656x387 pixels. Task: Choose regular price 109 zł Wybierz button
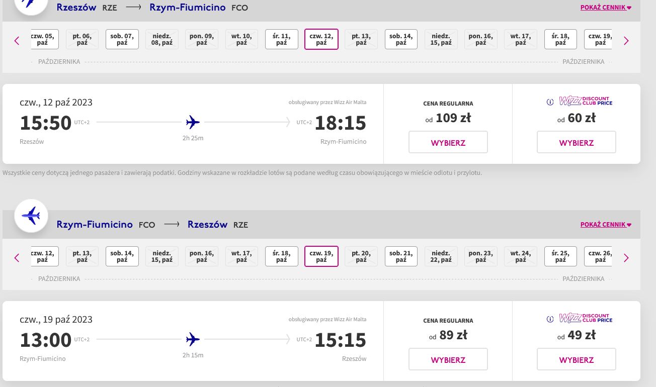448,142
